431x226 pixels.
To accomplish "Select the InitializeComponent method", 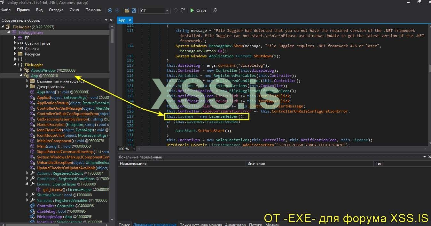I will tap(70, 141).
